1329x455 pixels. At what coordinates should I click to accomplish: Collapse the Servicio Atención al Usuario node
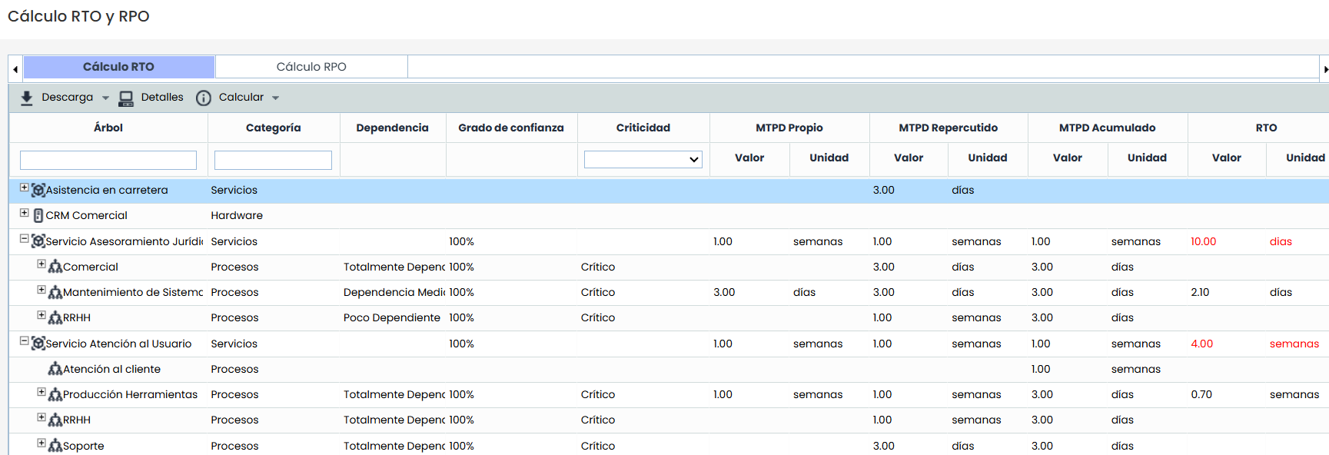coord(24,341)
